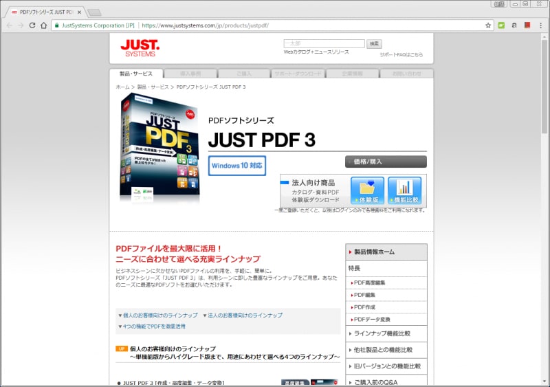Click the Windows 10 対応 badge
Screen dimensions: 550x387
pyautogui.click(x=236, y=166)
